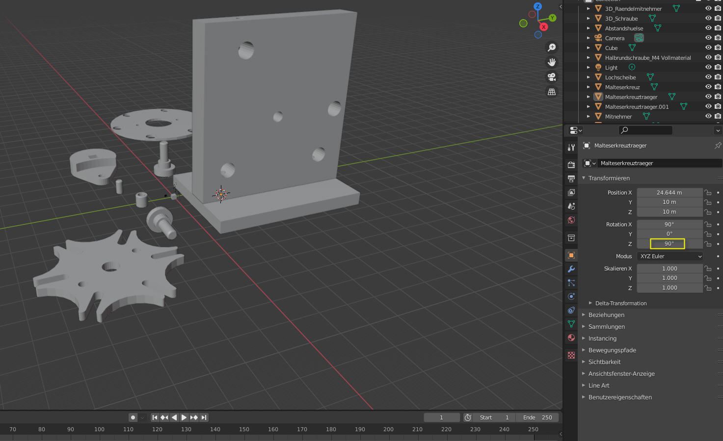
Task: Open the Render properties tab
Action: (571, 165)
